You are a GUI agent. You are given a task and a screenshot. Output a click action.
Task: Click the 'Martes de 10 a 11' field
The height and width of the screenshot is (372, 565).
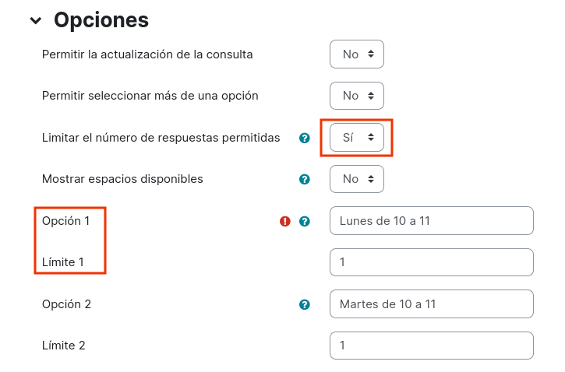point(431,304)
